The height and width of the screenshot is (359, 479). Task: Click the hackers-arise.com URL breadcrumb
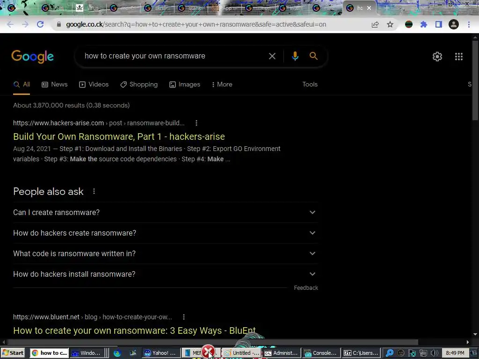click(99, 123)
